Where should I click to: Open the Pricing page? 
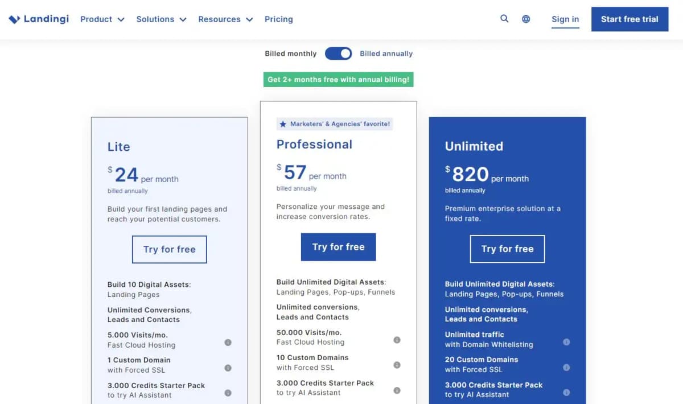click(x=279, y=19)
